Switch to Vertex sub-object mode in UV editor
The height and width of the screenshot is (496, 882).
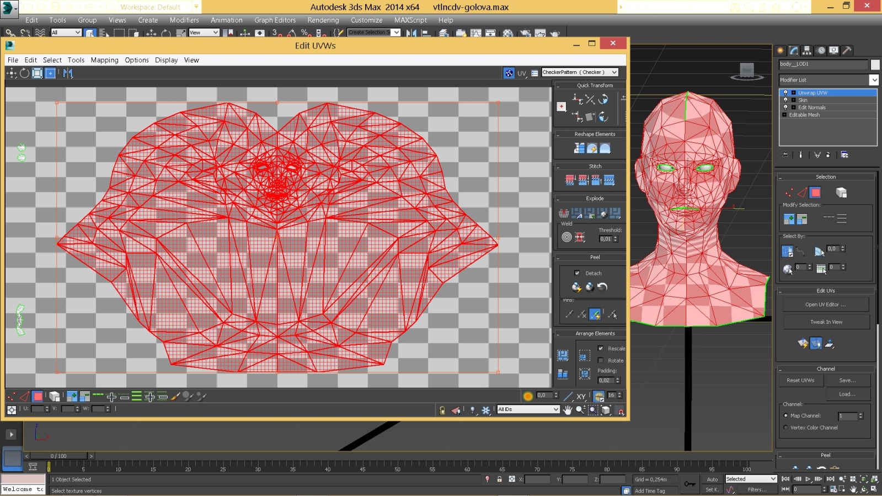(x=11, y=396)
